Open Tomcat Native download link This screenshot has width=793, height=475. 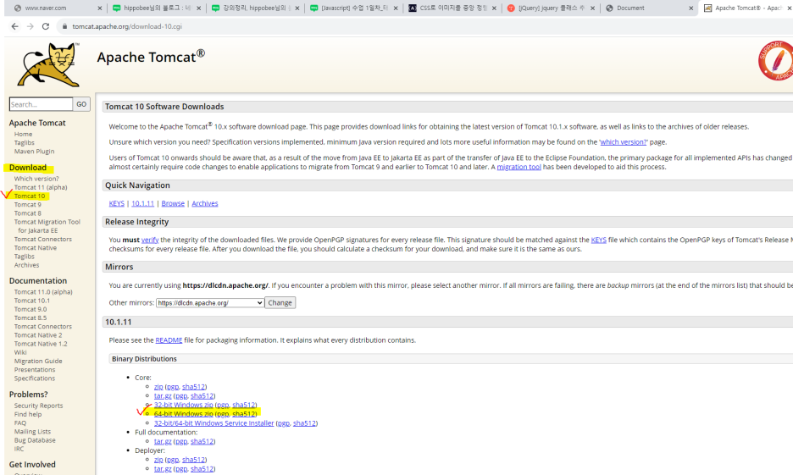(x=36, y=247)
